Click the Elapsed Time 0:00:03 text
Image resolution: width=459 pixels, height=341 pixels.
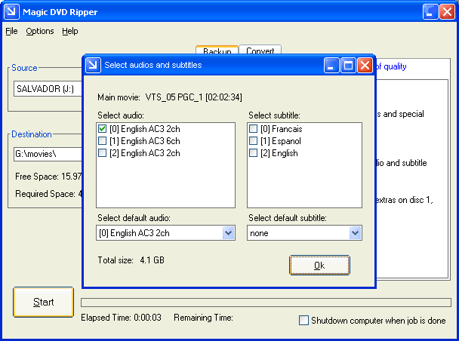click(x=121, y=318)
